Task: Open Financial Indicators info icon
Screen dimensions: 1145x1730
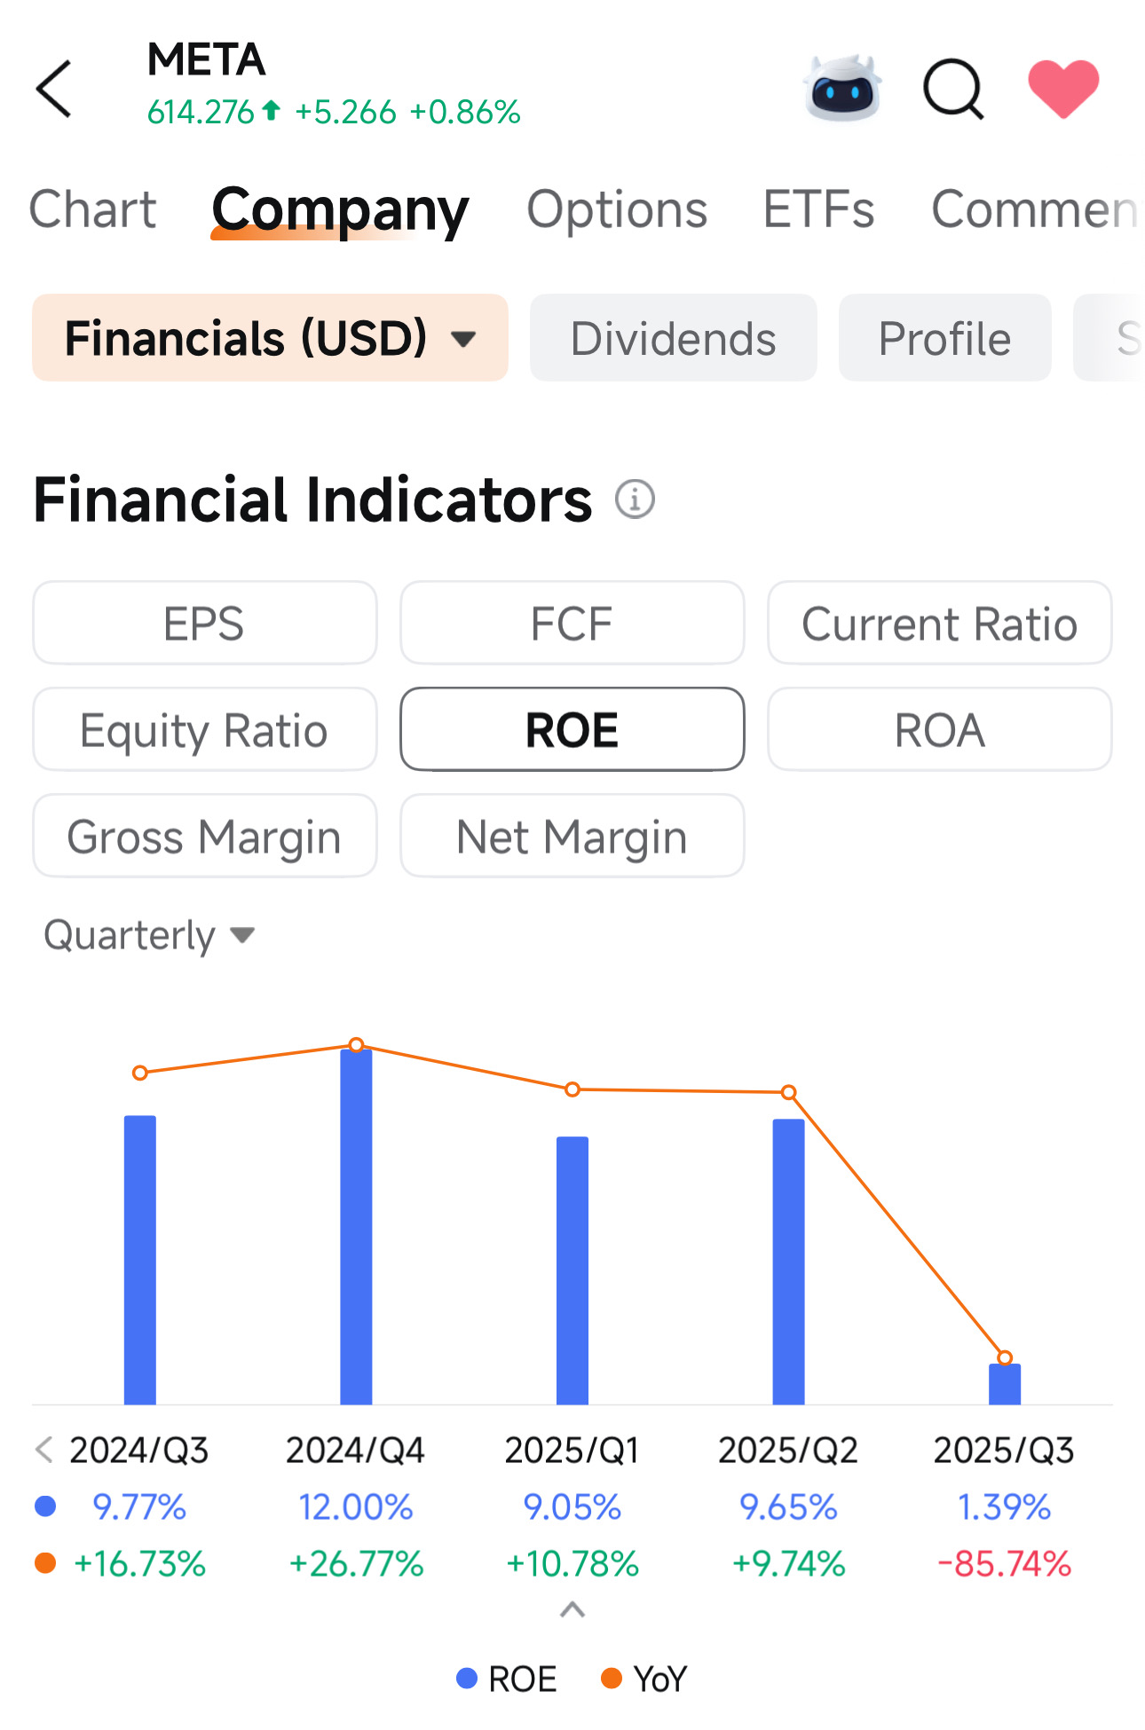Action: pyautogui.click(x=635, y=499)
